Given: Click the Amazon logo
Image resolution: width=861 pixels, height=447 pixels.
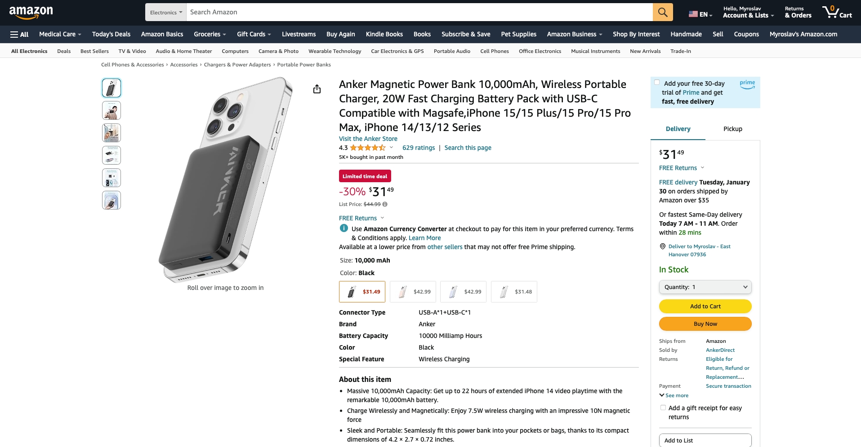Looking at the screenshot, I should [31, 13].
